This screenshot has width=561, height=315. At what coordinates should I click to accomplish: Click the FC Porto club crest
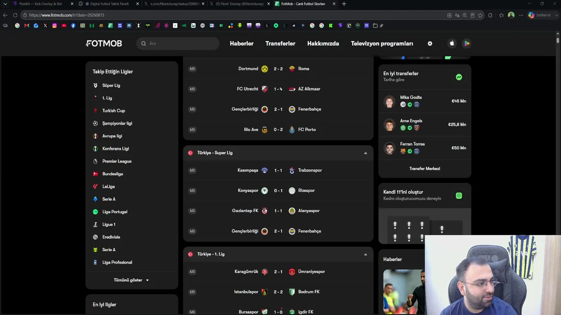[292, 129]
